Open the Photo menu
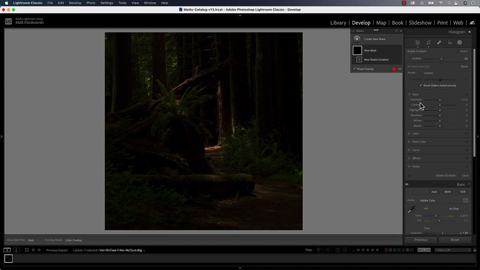This screenshot has width=480, height=270. point(91,3)
